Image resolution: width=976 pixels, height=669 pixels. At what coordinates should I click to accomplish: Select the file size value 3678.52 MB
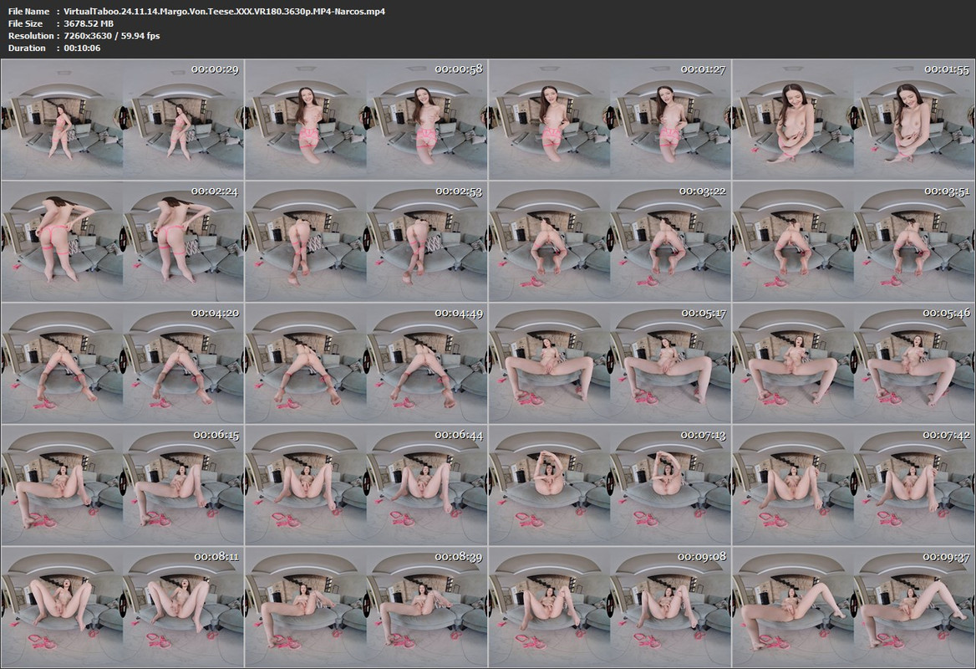point(89,23)
